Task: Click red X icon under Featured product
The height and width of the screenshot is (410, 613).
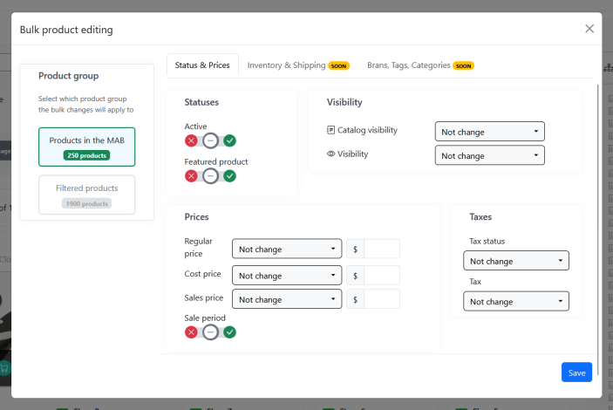Action: click(191, 176)
